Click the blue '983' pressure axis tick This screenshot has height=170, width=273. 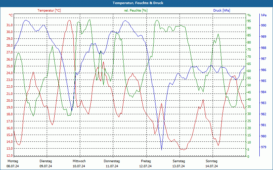pyautogui.click(x=264, y=103)
